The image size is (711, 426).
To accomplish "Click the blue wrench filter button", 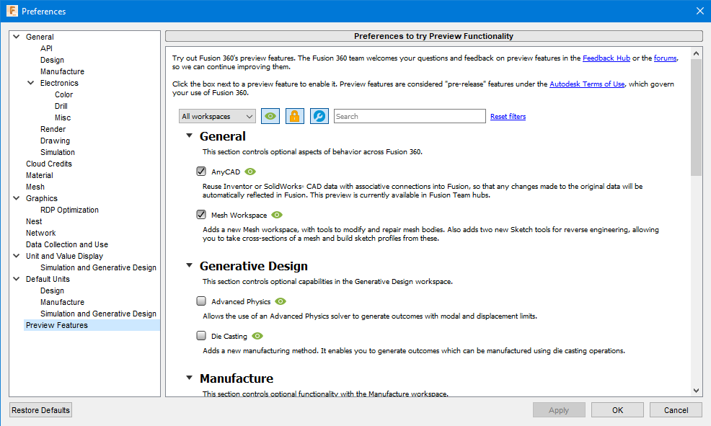I will 319,116.
